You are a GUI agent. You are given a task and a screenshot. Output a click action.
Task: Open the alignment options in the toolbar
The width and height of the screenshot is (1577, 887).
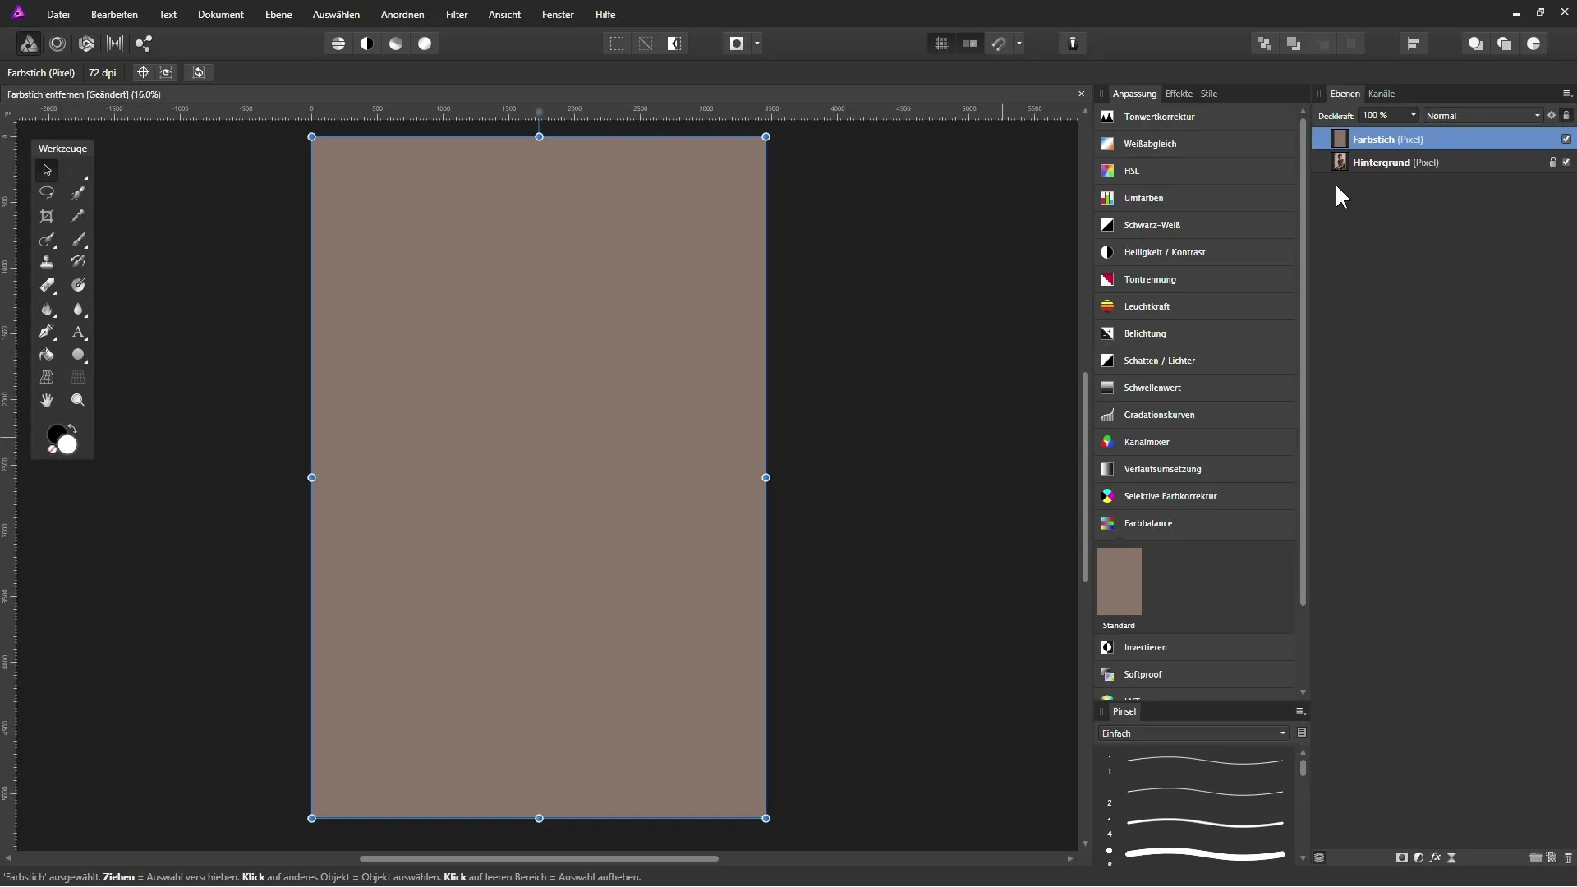pyautogui.click(x=1414, y=44)
